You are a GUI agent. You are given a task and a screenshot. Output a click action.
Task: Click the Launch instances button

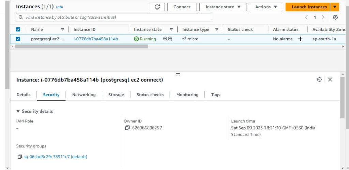point(308,7)
